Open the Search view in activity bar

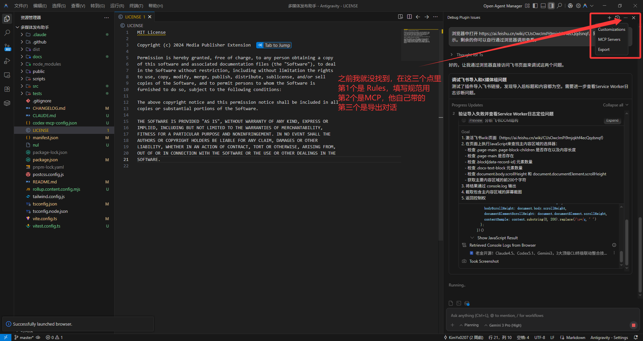7,33
